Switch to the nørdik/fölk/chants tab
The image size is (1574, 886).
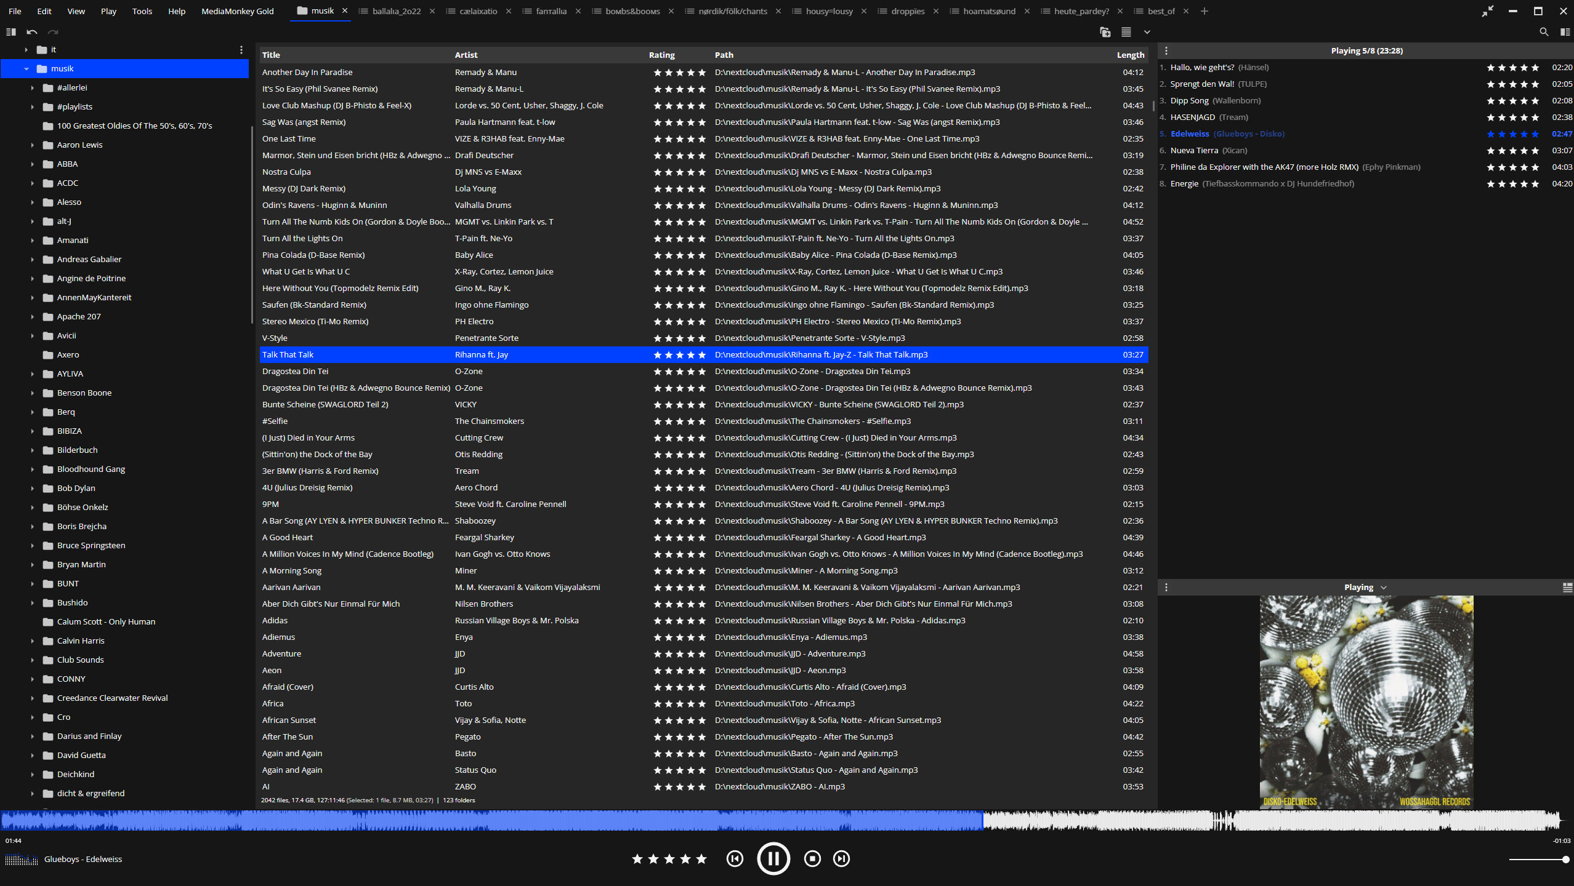click(733, 11)
